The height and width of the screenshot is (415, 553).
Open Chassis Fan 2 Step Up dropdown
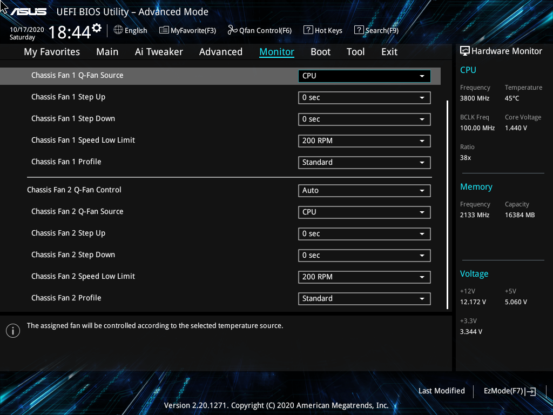365,233
